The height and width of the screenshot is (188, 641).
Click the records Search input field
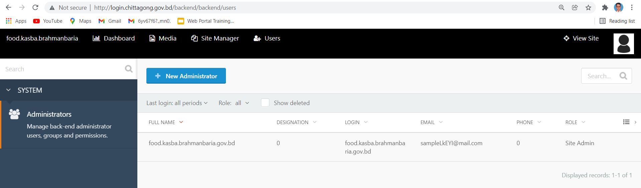600,76
